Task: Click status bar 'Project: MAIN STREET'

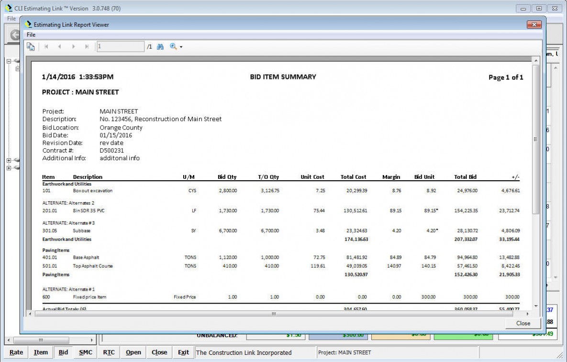Action: [344, 352]
